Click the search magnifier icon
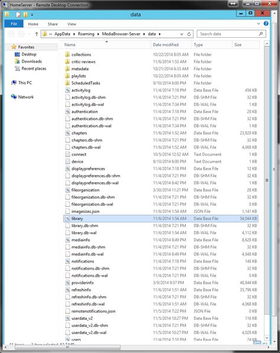The image size is (280, 353). (x=261, y=34)
